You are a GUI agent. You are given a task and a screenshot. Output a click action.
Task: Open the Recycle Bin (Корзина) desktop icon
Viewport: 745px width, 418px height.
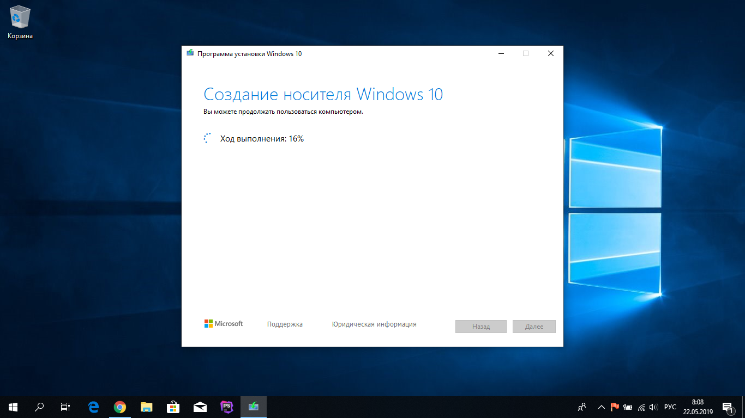tap(20, 23)
